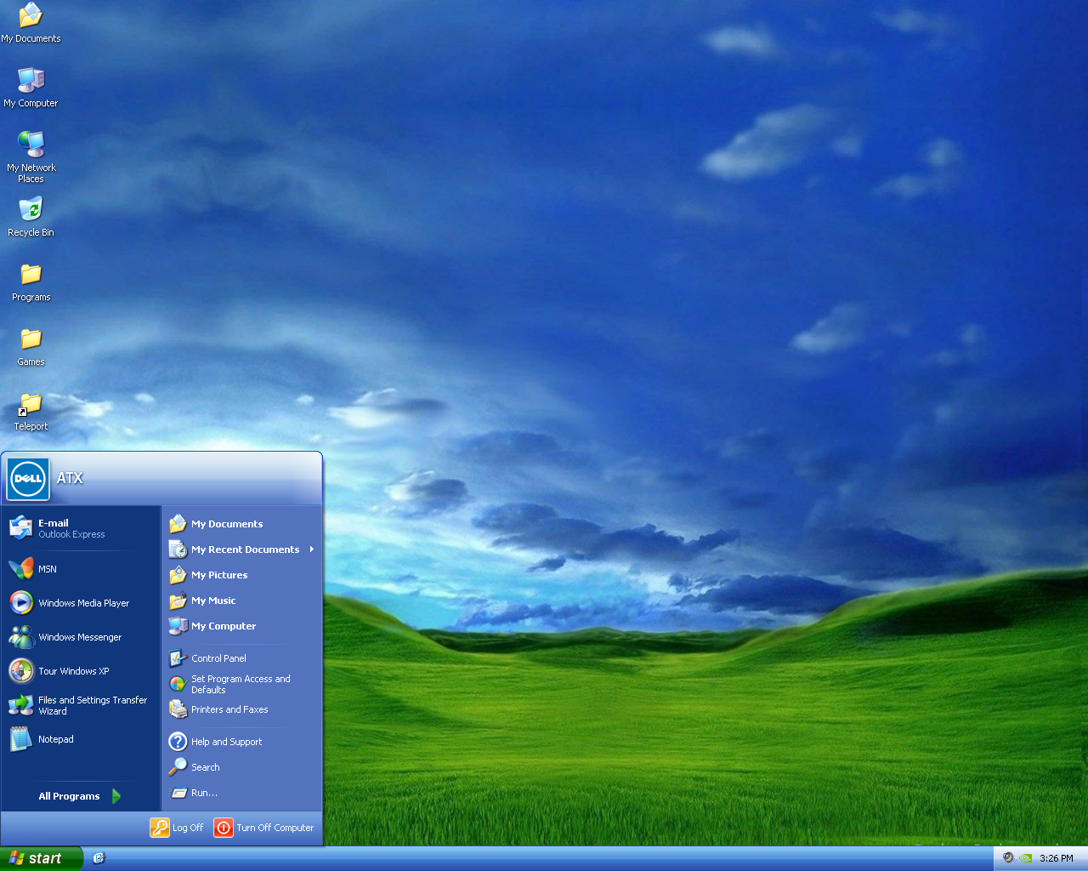Select the Games folder on desktop
This screenshot has height=871, width=1088.
point(31,346)
